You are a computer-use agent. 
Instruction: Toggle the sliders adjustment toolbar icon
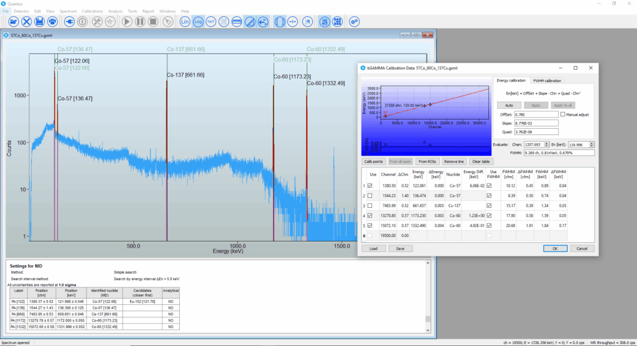(324, 22)
